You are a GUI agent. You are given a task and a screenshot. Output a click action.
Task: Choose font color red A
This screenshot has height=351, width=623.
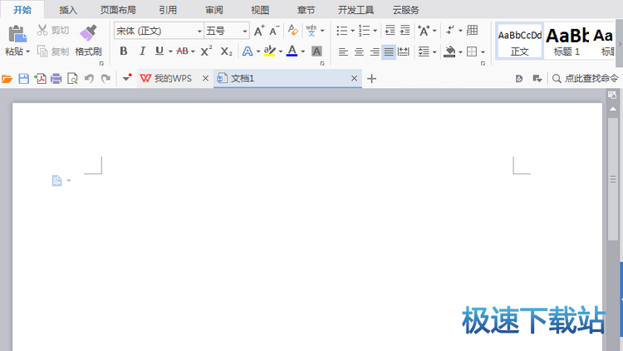pos(292,51)
